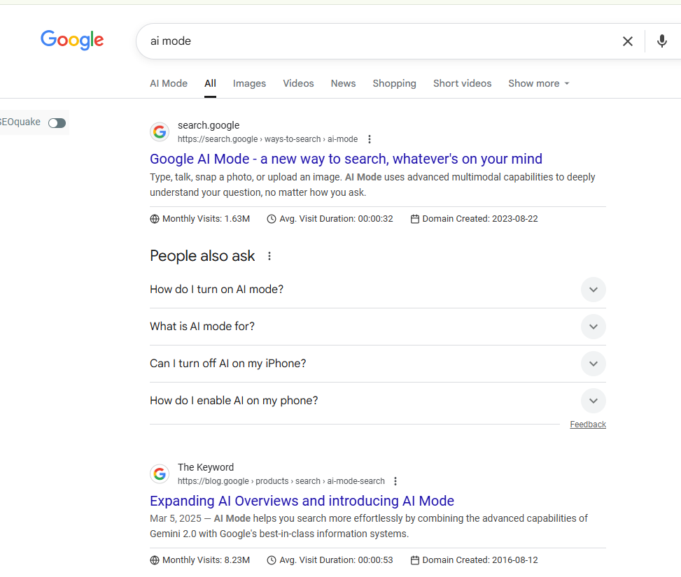Image resolution: width=681 pixels, height=577 pixels.
Task: Expand "Can I turn off AI on my iPhone?"
Action: (593, 364)
